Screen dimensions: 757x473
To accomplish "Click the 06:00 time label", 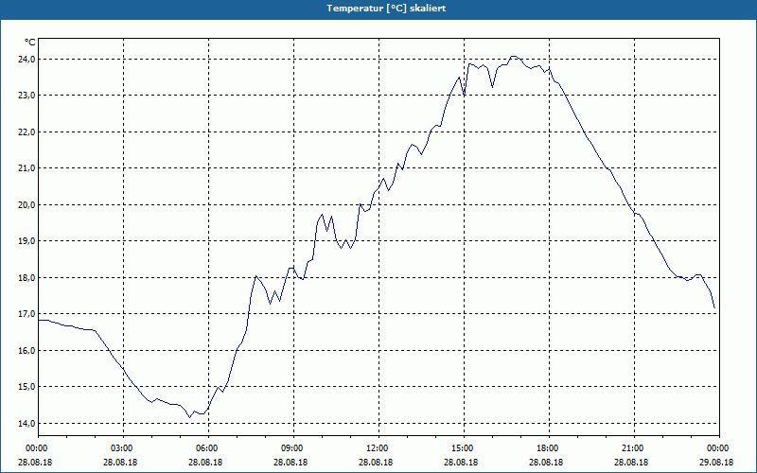I will pos(206,448).
